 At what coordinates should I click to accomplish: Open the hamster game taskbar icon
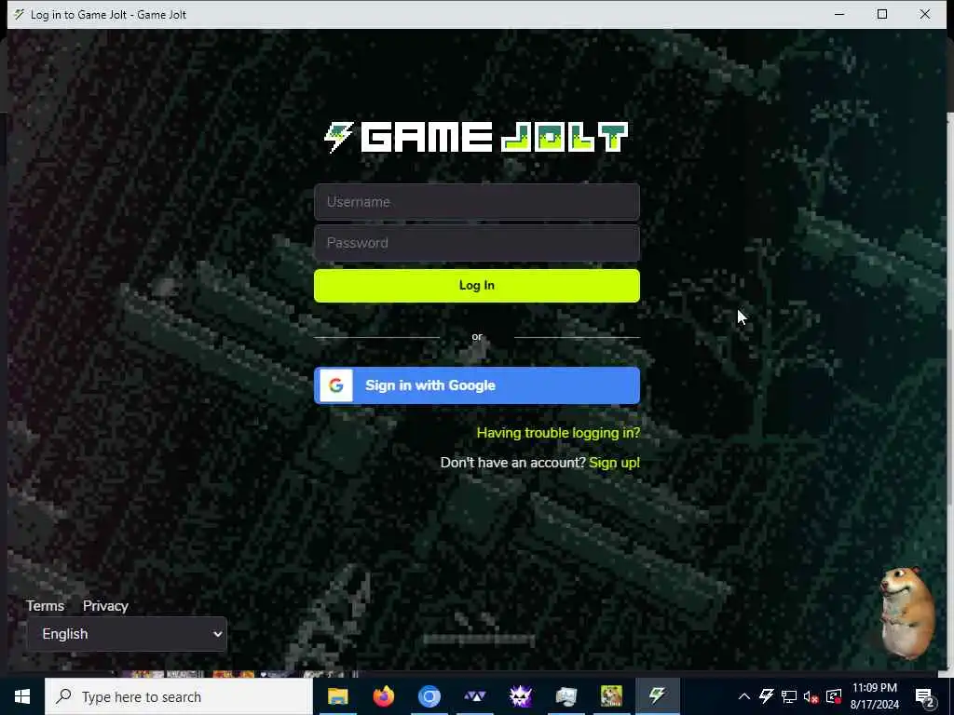[611, 696]
